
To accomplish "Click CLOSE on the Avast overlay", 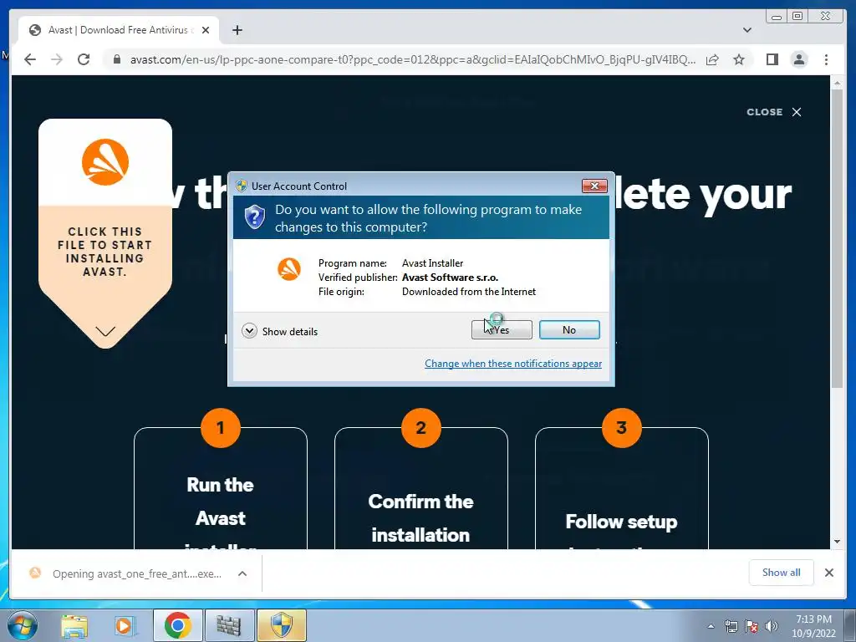I will point(774,112).
